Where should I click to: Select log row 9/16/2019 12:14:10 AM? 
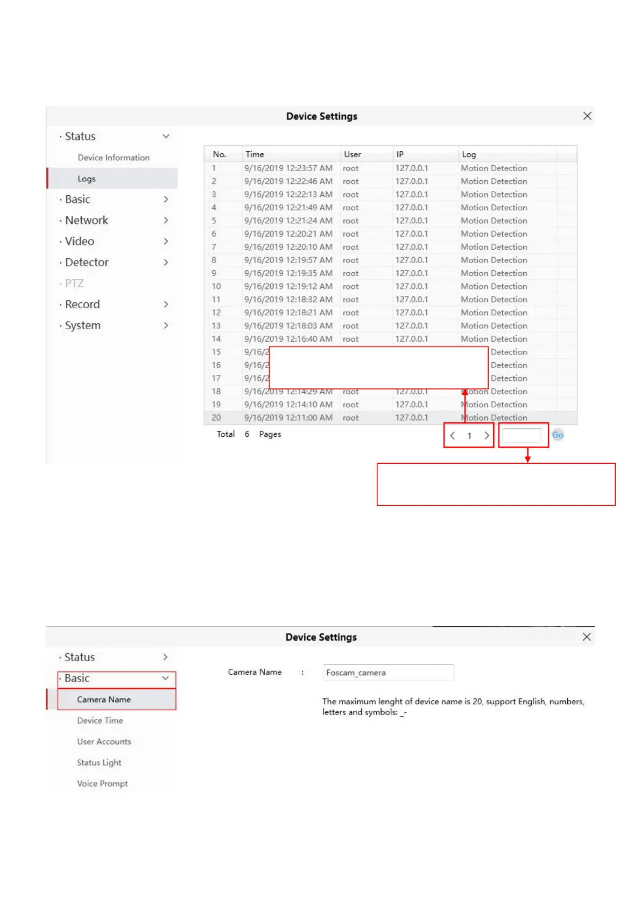tap(390, 405)
